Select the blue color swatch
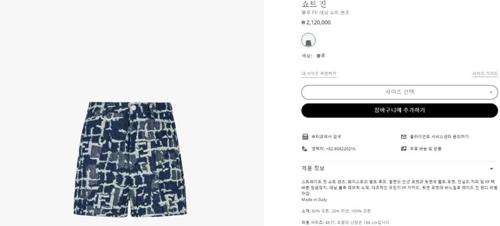Screen dimensions: 500x226 tap(309, 40)
